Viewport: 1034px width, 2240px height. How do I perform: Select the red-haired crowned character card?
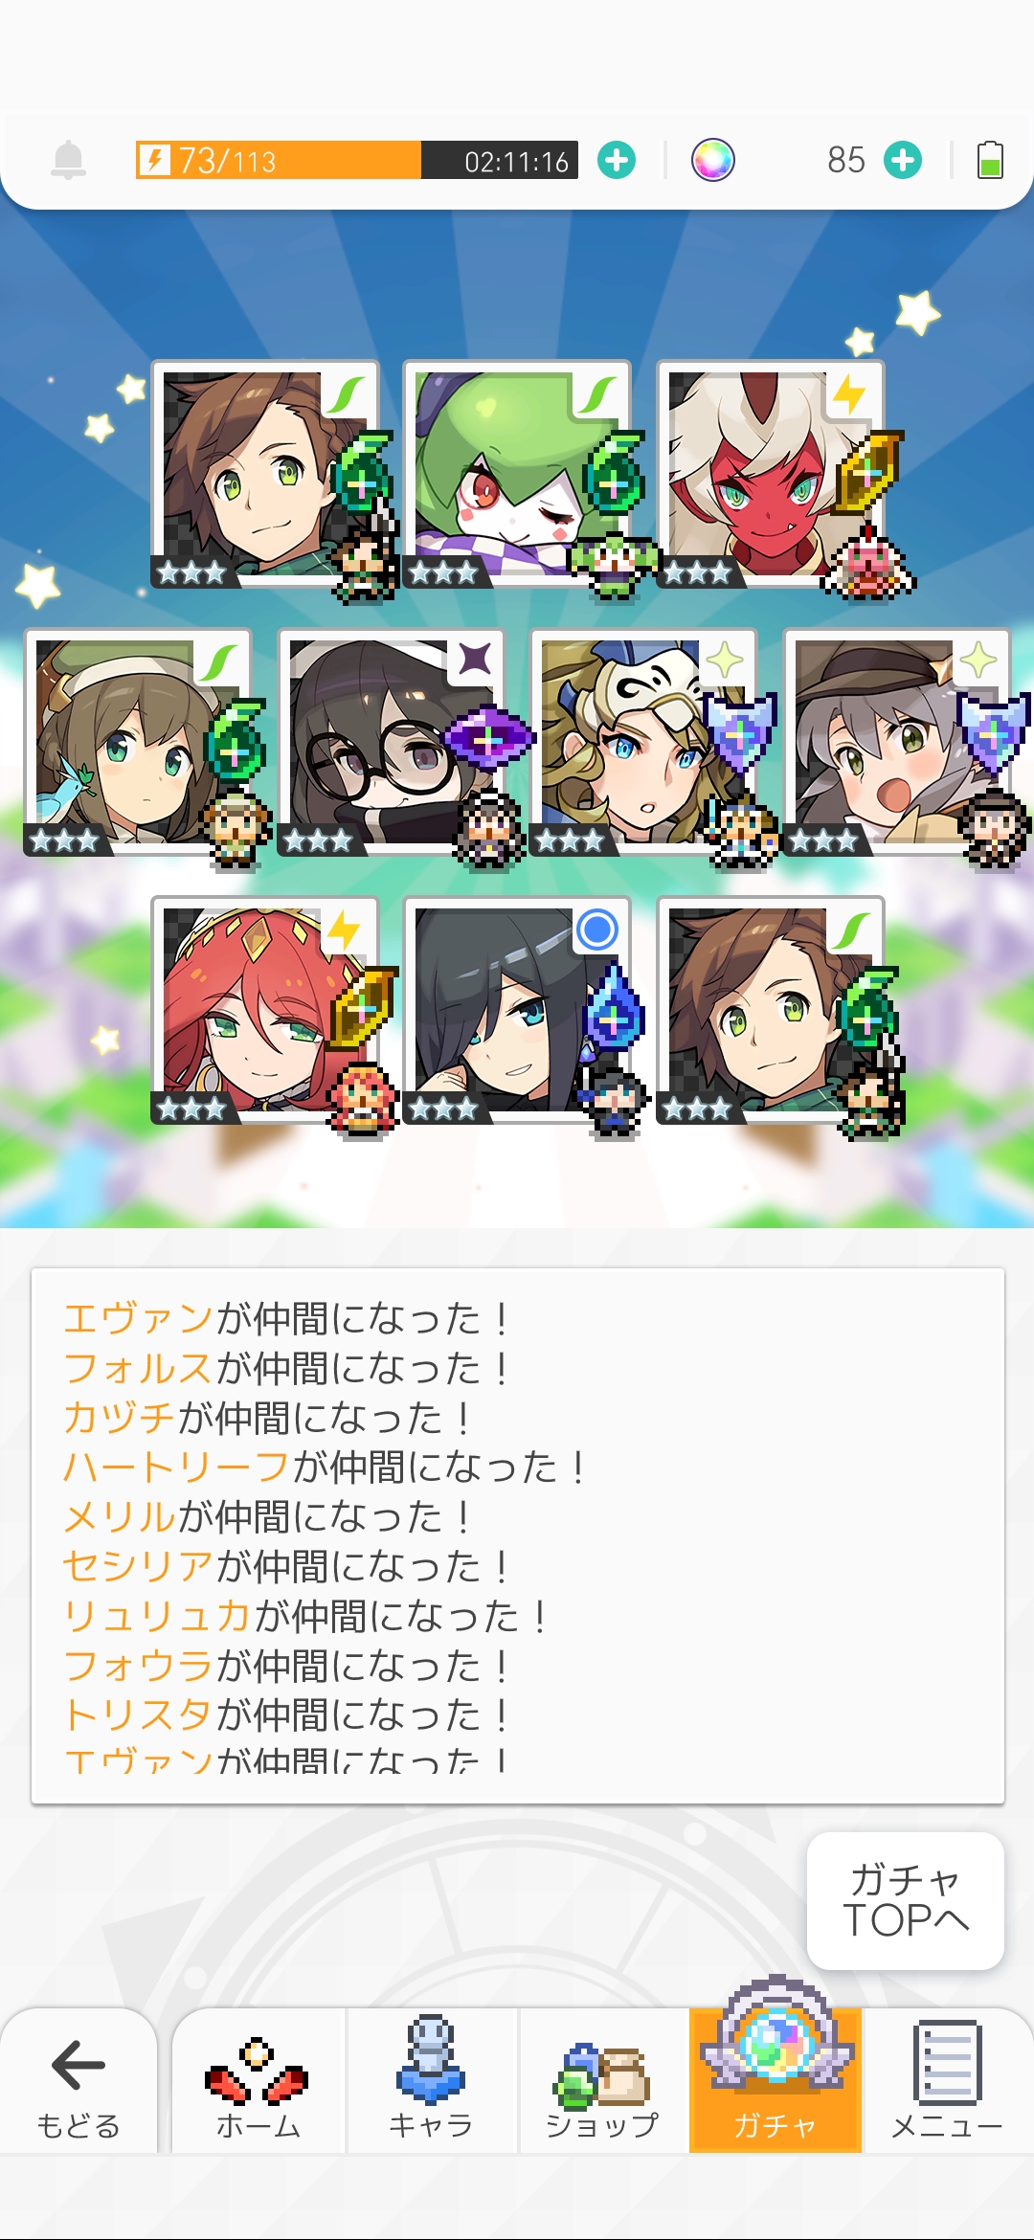pyautogui.click(x=265, y=1011)
